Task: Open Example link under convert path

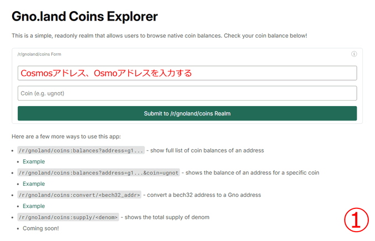Action: (x=34, y=206)
